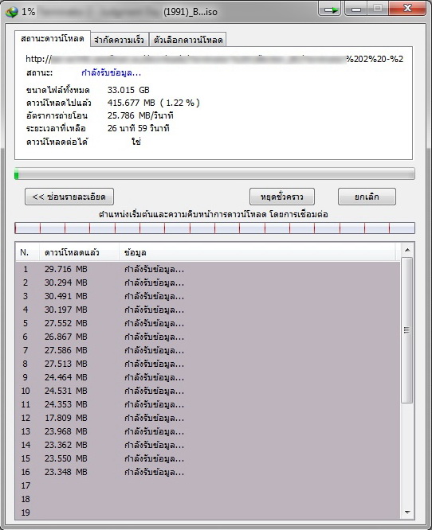432x530 pixels.
Task: Close the download dialog window
Action: [x=407, y=9]
